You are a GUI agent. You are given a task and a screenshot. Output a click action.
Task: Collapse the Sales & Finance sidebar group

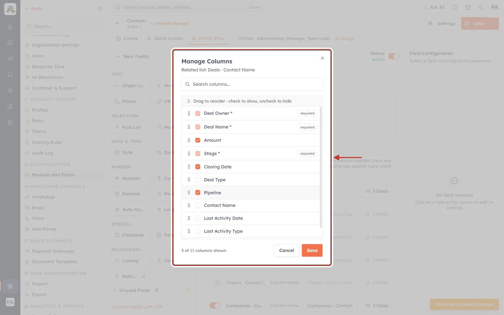[101, 241]
